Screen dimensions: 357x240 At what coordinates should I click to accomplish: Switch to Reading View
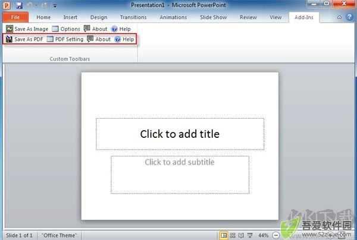pos(241,235)
